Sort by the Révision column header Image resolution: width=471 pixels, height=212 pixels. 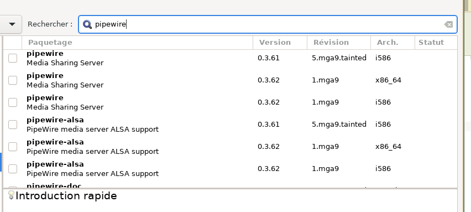339,43
